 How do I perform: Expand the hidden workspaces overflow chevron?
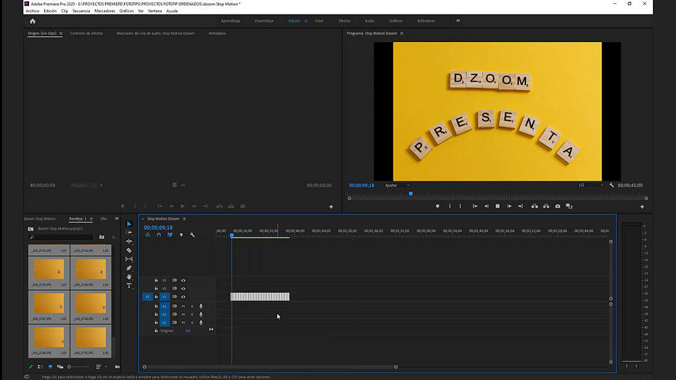pyautogui.click(x=457, y=20)
